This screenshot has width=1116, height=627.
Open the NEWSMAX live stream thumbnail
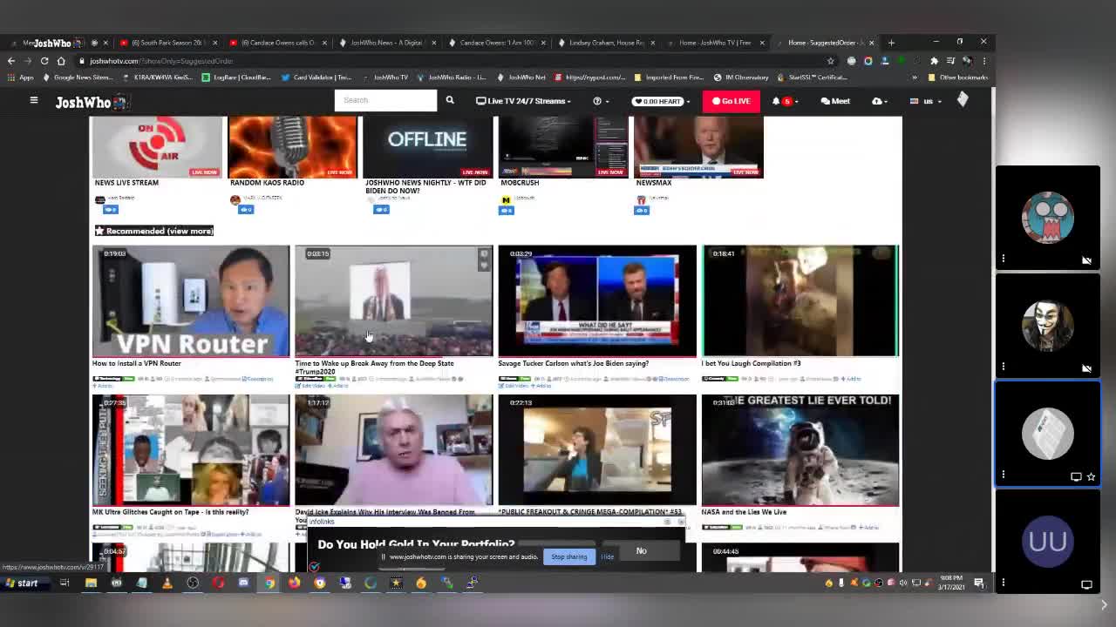click(x=698, y=147)
